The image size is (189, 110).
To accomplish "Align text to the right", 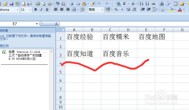I will 68,9.
